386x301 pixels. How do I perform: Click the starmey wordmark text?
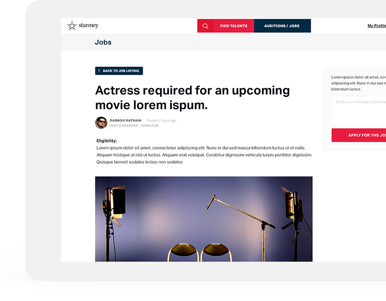88,25
